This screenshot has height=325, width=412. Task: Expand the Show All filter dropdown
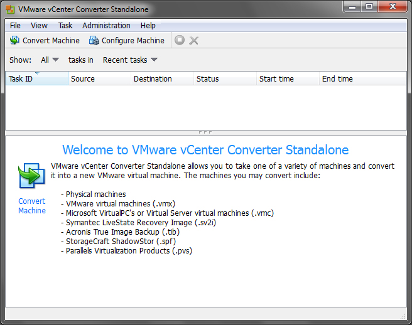(x=50, y=60)
